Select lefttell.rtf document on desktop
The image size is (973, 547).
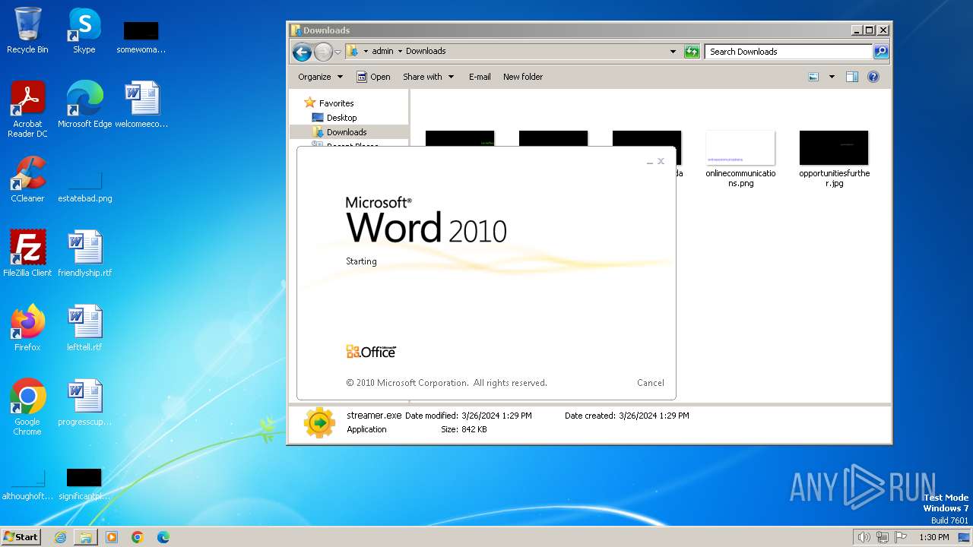pos(84,327)
